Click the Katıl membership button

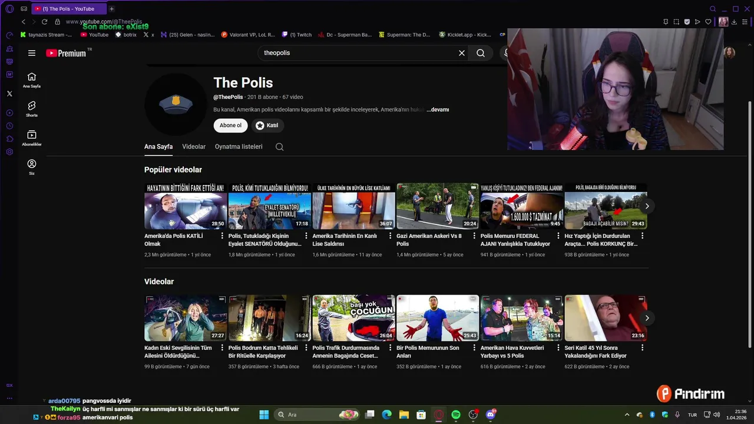(267, 125)
